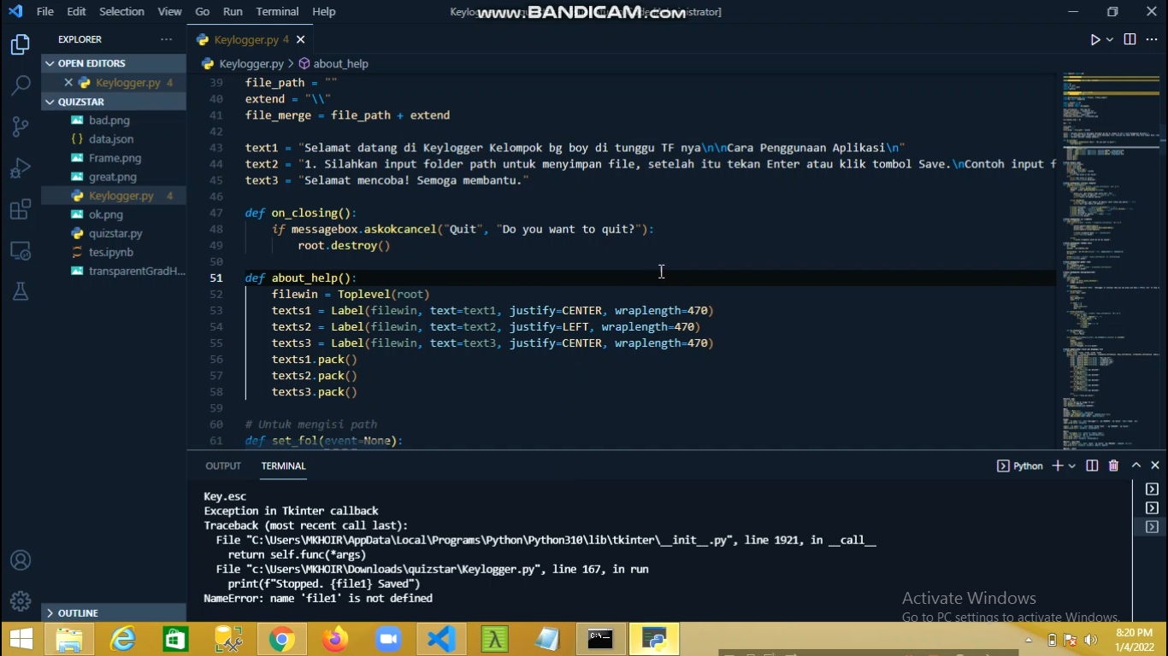1168x656 pixels.
Task: Open the Accounts menu
Action: (x=21, y=560)
